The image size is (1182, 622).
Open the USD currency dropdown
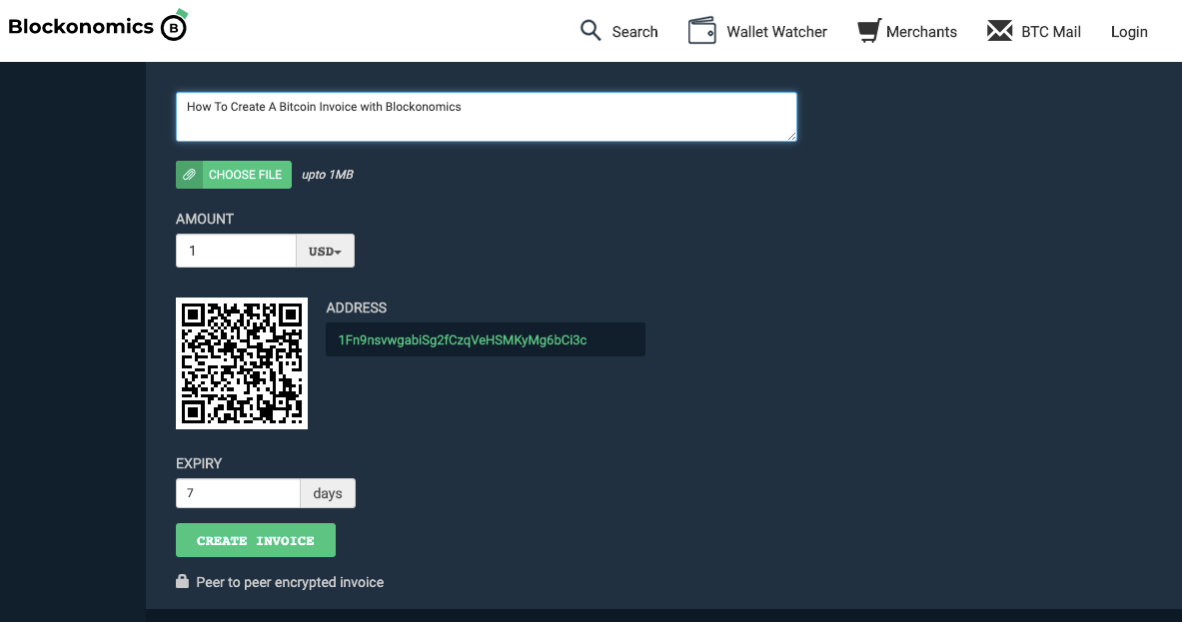coord(325,250)
